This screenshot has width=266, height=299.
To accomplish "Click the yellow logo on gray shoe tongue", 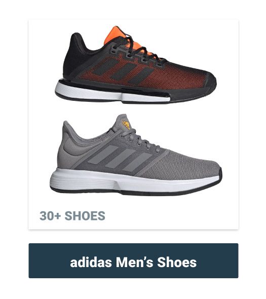I will [x=126, y=124].
